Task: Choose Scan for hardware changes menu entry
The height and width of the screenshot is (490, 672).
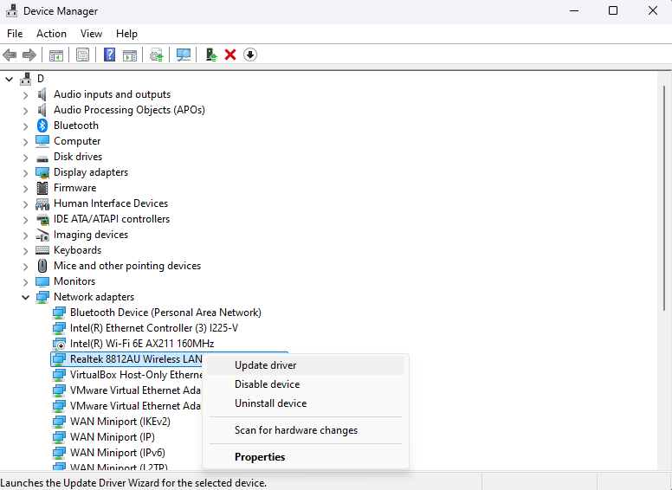Action: 305,430
